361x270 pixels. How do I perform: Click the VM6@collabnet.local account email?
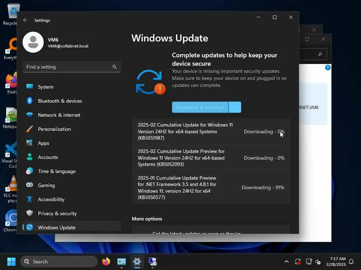click(x=68, y=46)
